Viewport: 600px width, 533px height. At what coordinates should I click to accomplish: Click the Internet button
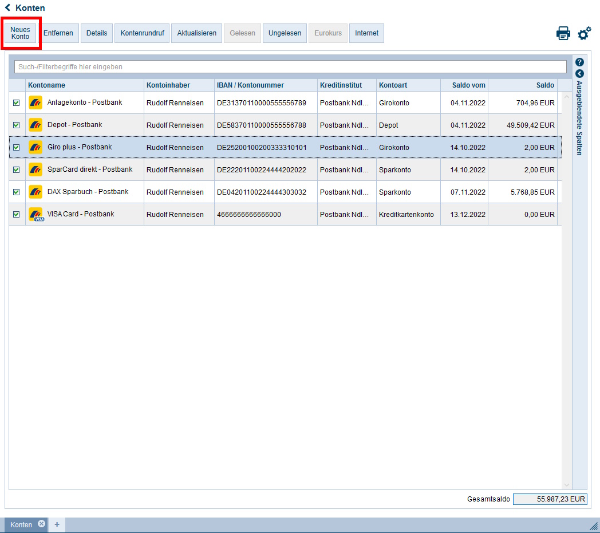[366, 33]
